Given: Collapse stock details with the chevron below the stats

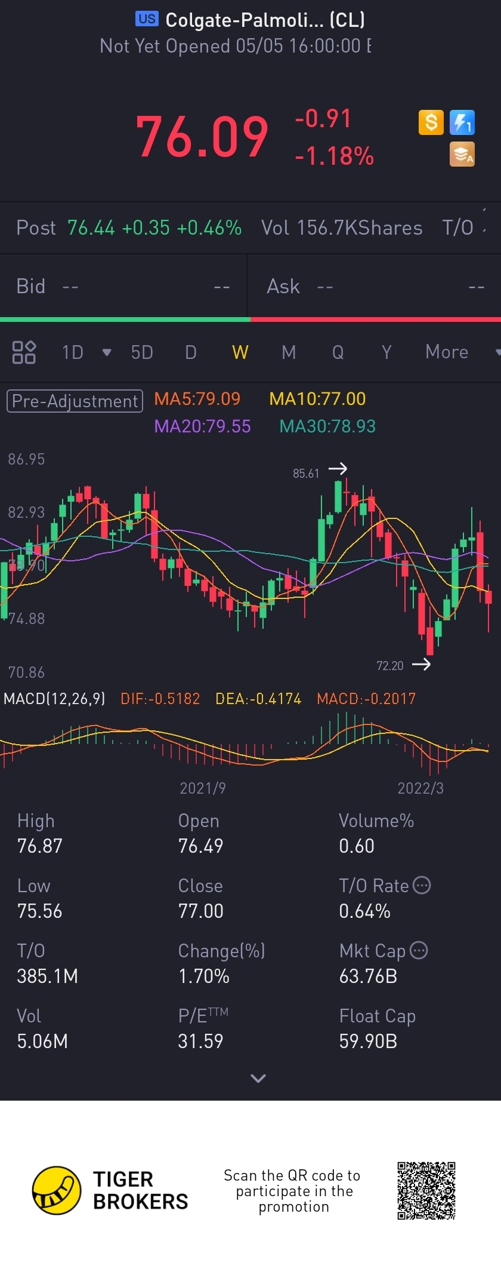Looking at the screenshot, I should pyautogui.click(x=258, y=1079).
